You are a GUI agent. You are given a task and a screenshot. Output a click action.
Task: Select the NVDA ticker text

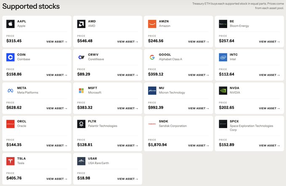click(x=234, y=88)
